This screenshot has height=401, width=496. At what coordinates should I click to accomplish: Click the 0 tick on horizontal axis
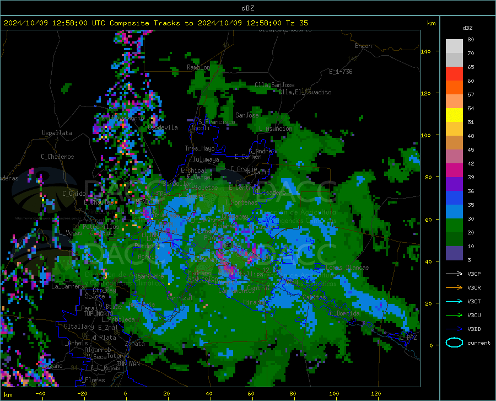[x=126, y=393]
